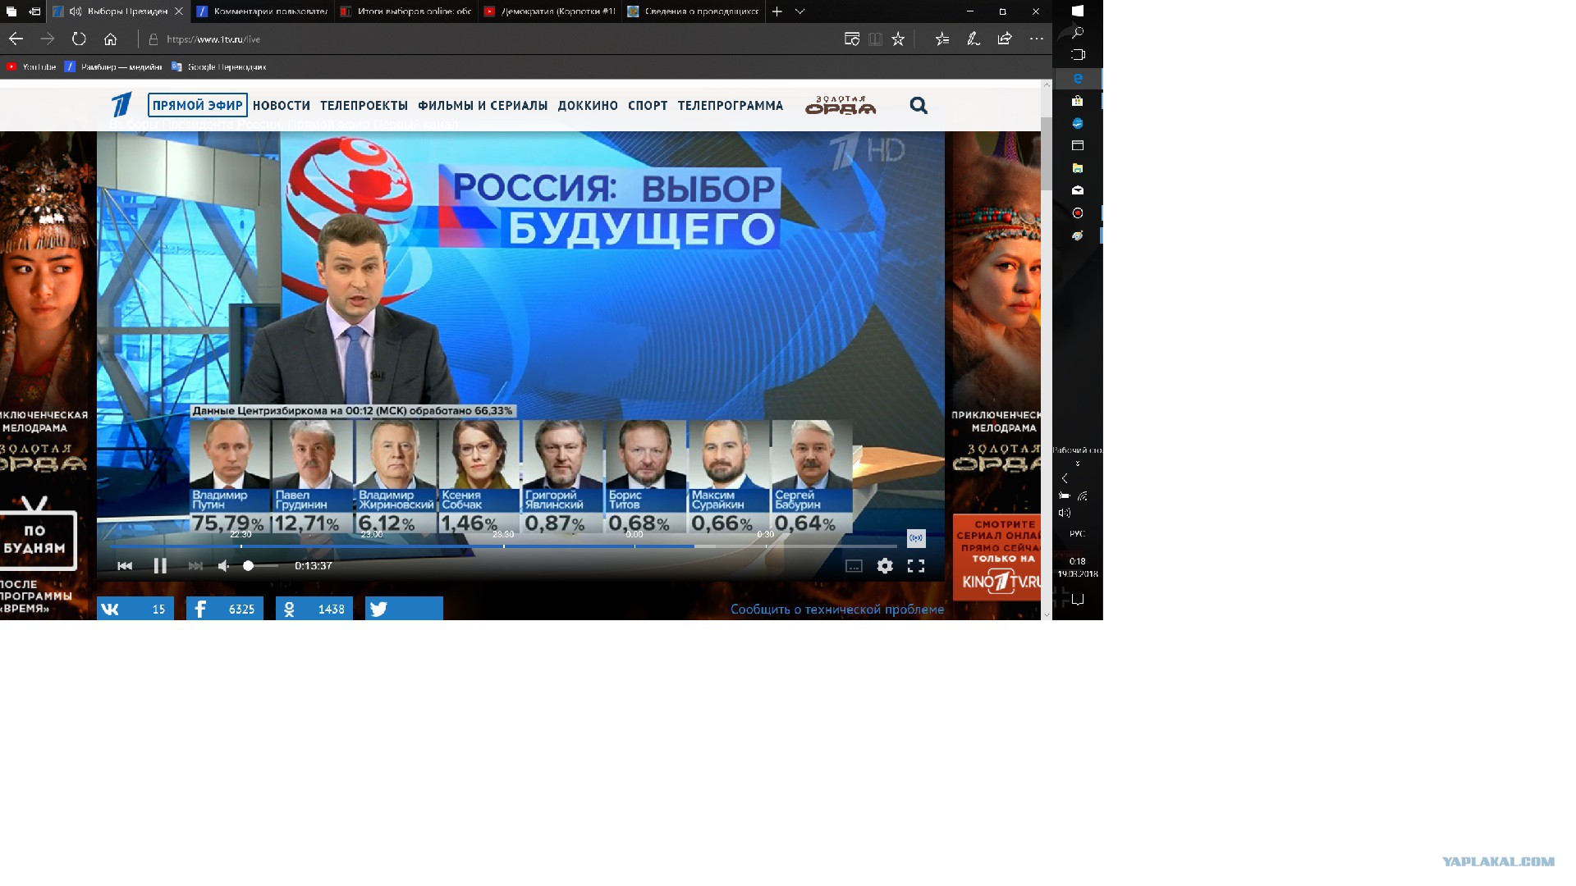Skip to the previous program in player
1576x886 pixels.
[125, 566]
